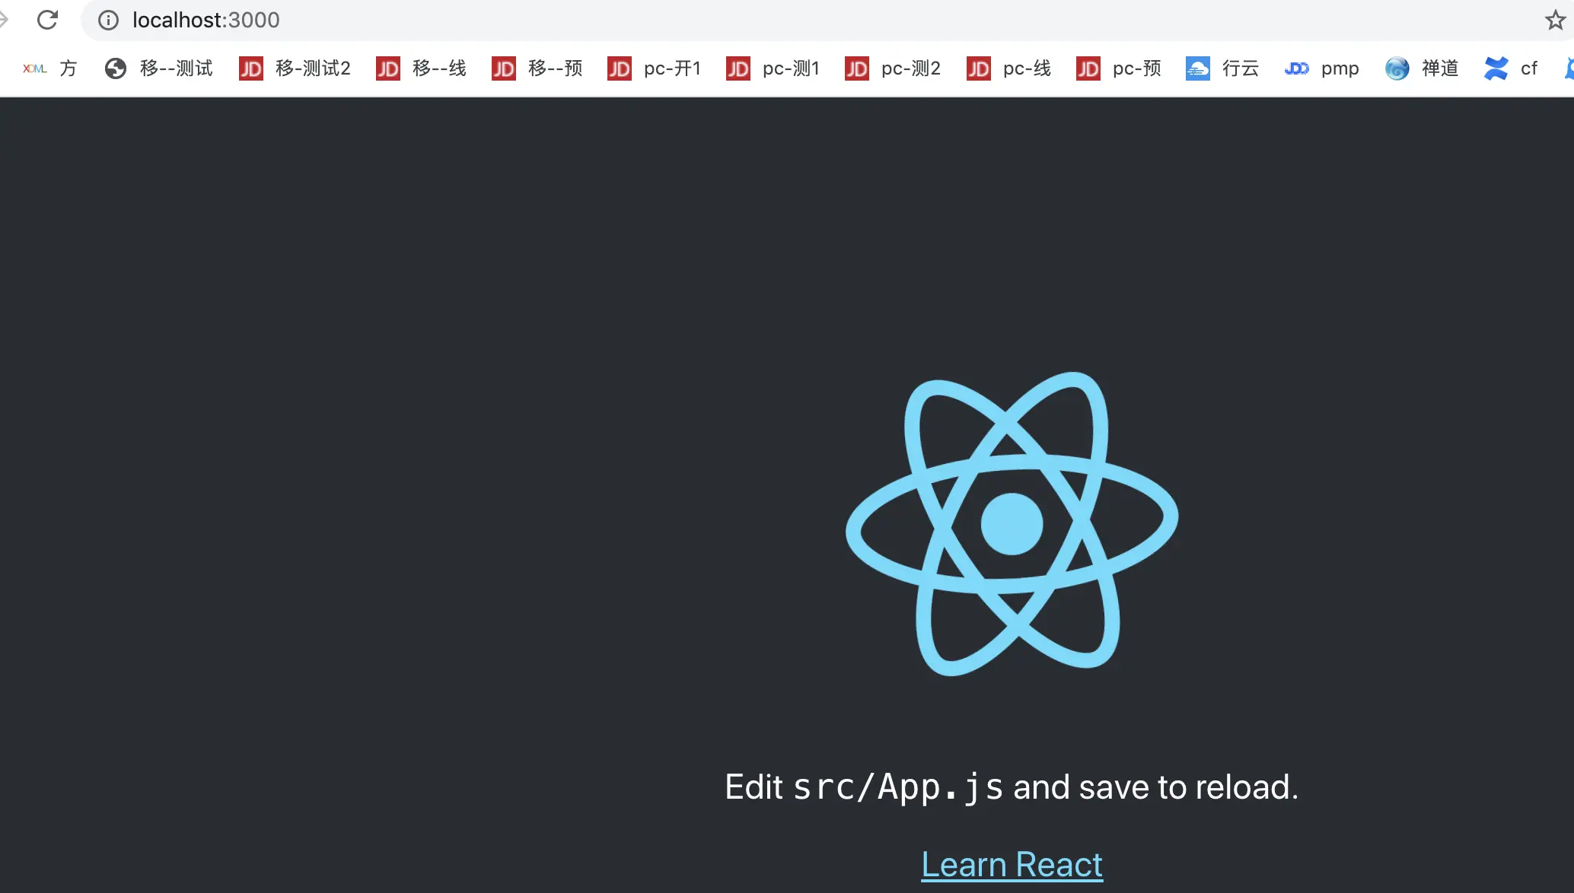Bookmark this page with the star icon

tap(1555, 20)
